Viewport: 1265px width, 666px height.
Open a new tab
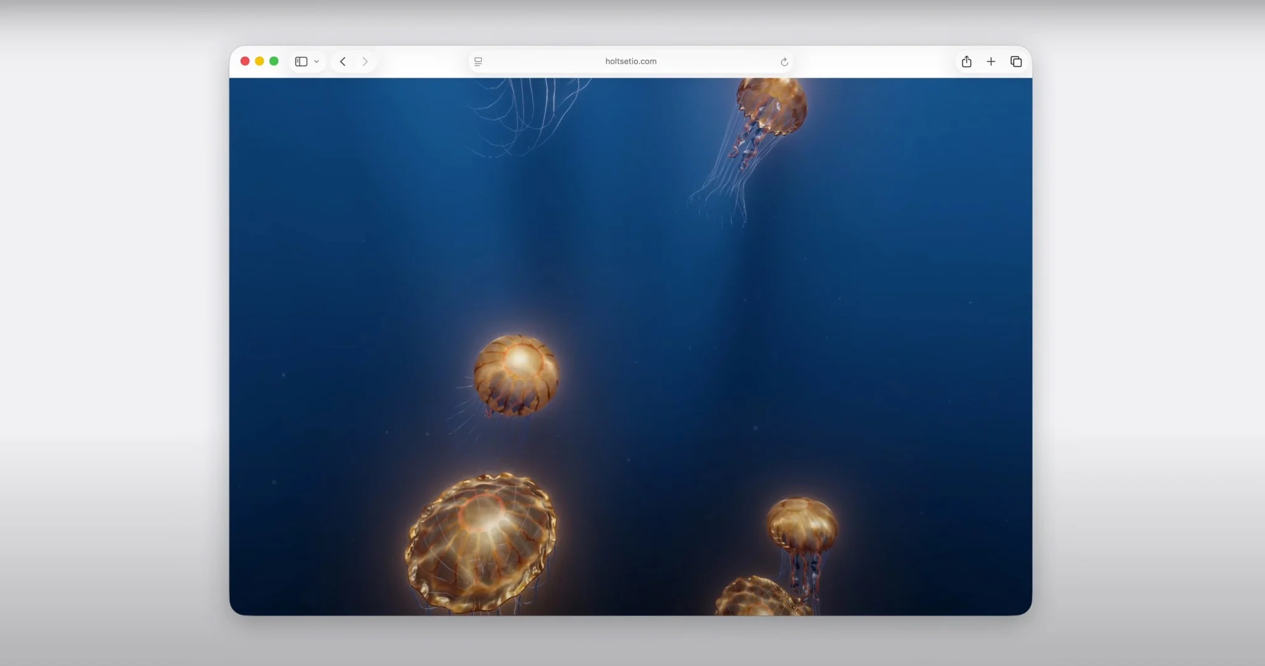tap(991, 61)
